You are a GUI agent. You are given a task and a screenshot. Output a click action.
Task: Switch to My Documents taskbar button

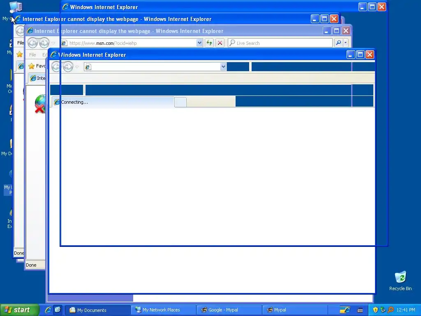coord(98,310)
